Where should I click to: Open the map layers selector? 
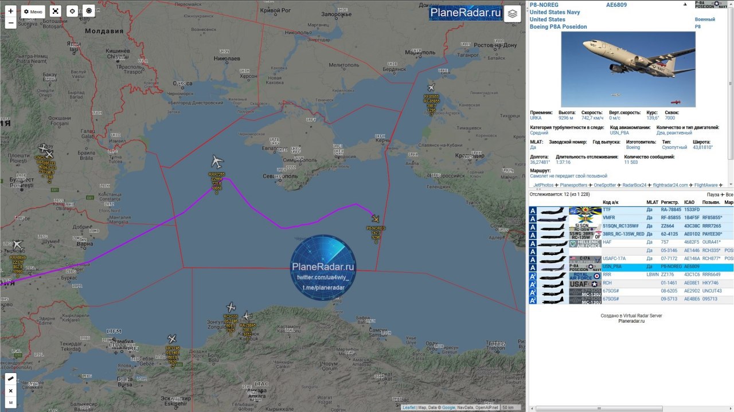coord(513,13)
